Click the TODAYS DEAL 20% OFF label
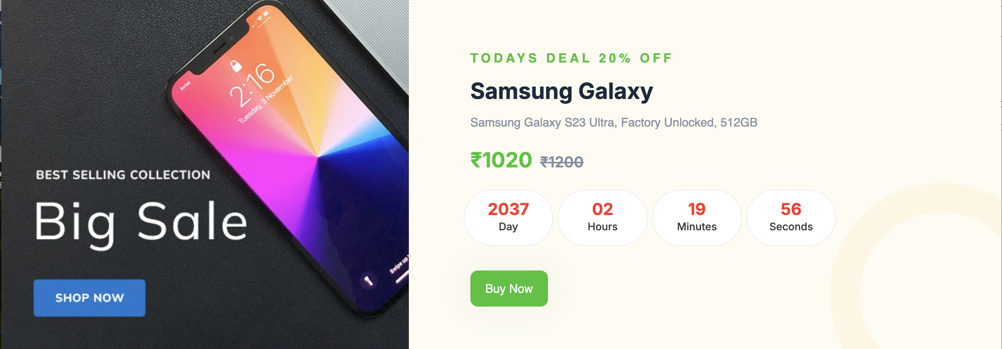Image resolution: width=1002 pixels, height=349 pixels. click(572, 58)
